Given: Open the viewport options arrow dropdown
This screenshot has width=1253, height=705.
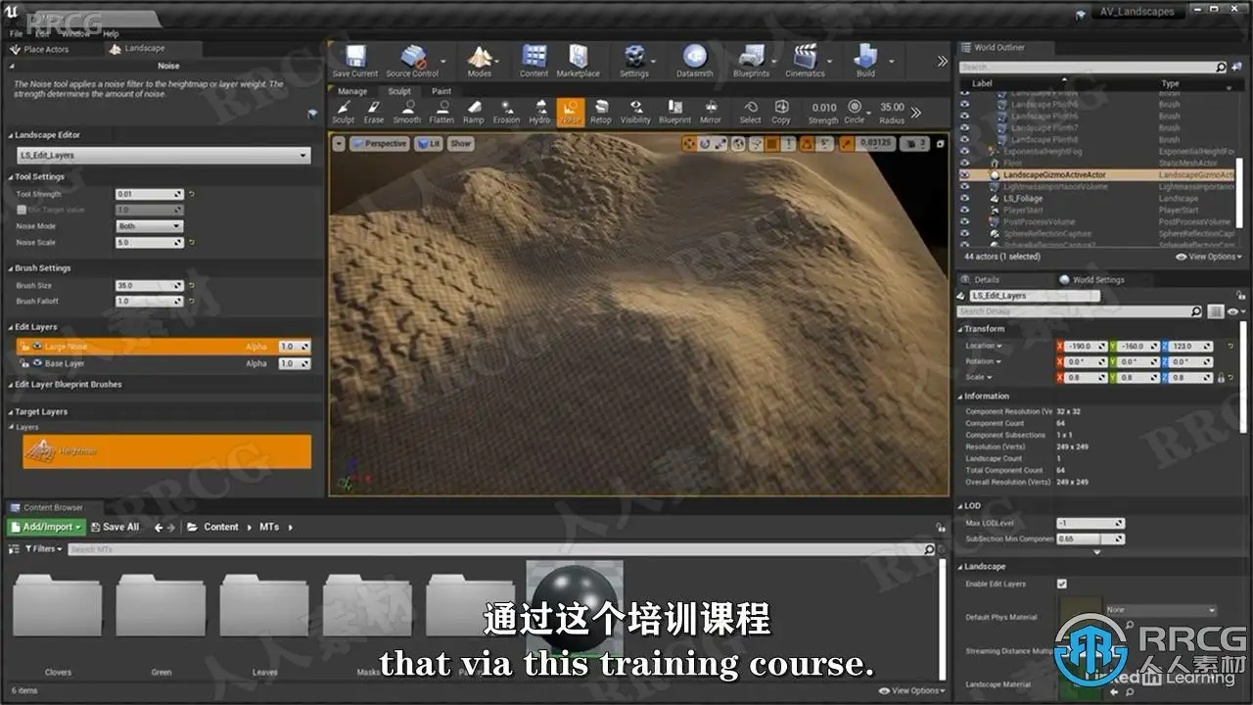Looking at the screenshot, I should click(339, 143).
